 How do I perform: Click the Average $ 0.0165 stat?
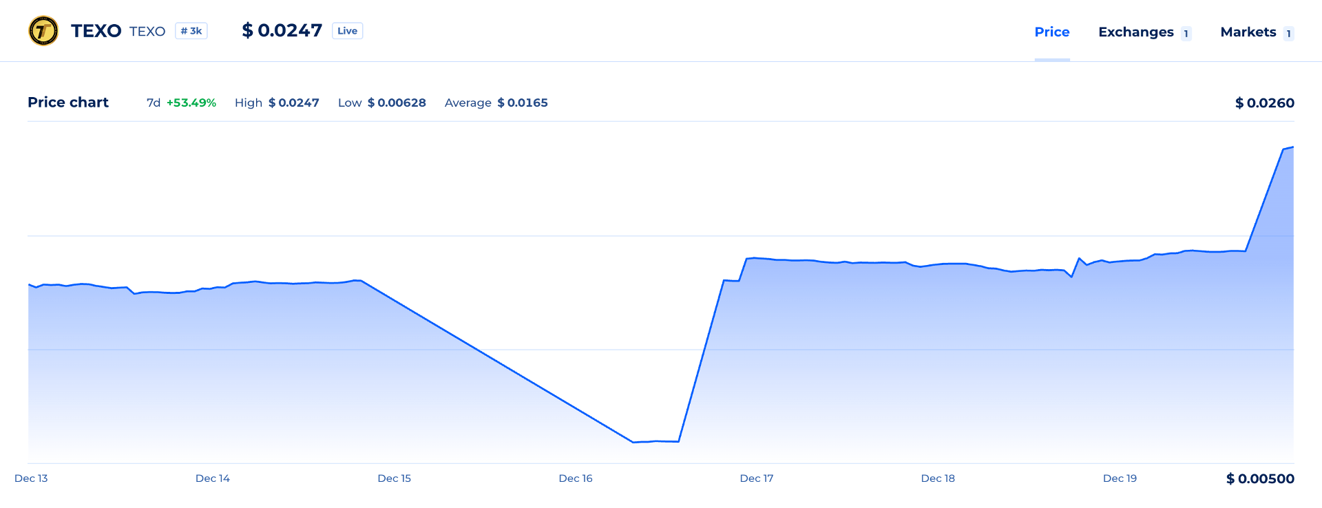click(496, 103)
